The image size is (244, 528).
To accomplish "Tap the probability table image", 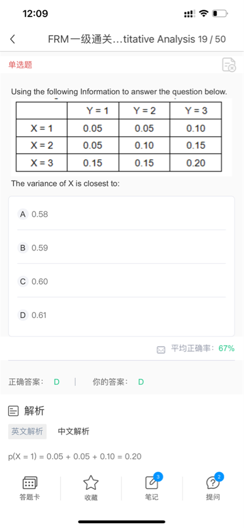I will [118, 137].
